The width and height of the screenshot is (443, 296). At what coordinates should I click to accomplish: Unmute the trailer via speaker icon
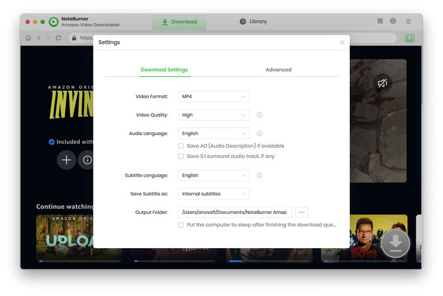pyautogui.click(x=382, y=83)
